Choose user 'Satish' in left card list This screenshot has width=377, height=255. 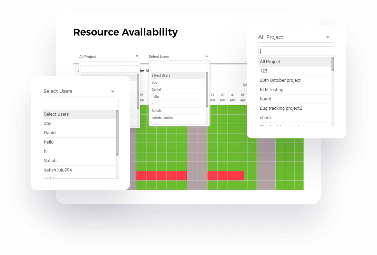click(79, 161)
